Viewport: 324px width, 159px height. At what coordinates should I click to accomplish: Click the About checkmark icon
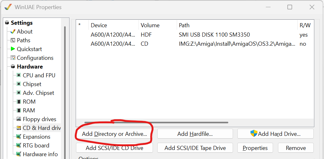tap(13, 32)
